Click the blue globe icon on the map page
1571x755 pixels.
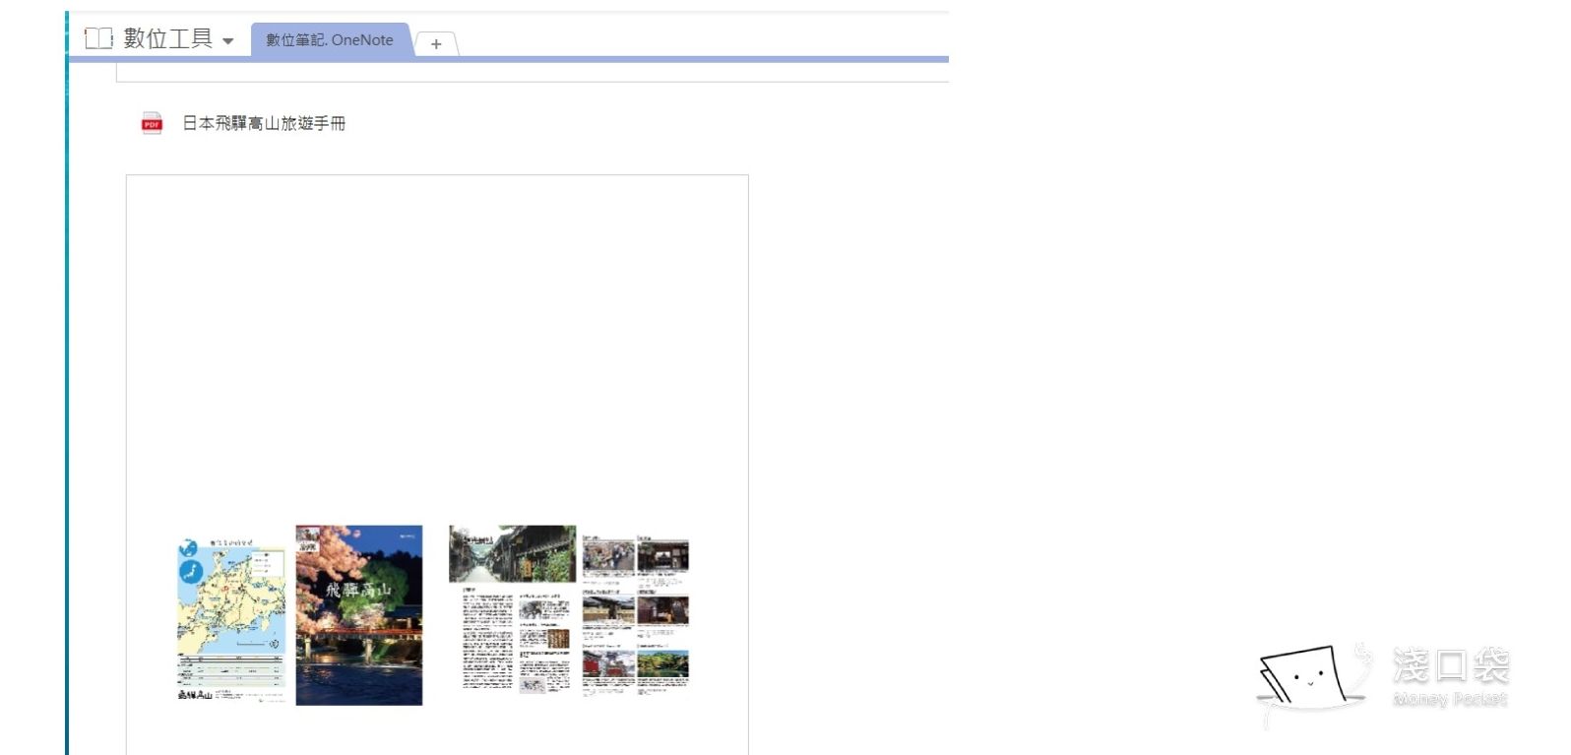tap(187, 548)
